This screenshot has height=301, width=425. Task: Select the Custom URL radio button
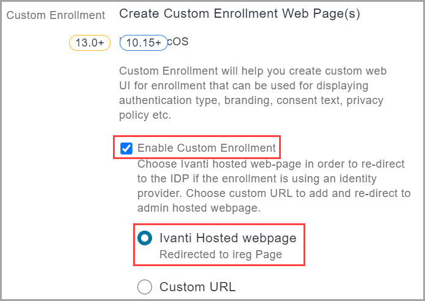[145, 286]
